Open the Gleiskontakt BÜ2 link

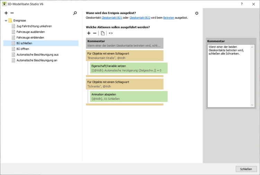pyautogui.click(x=140, y=18)
